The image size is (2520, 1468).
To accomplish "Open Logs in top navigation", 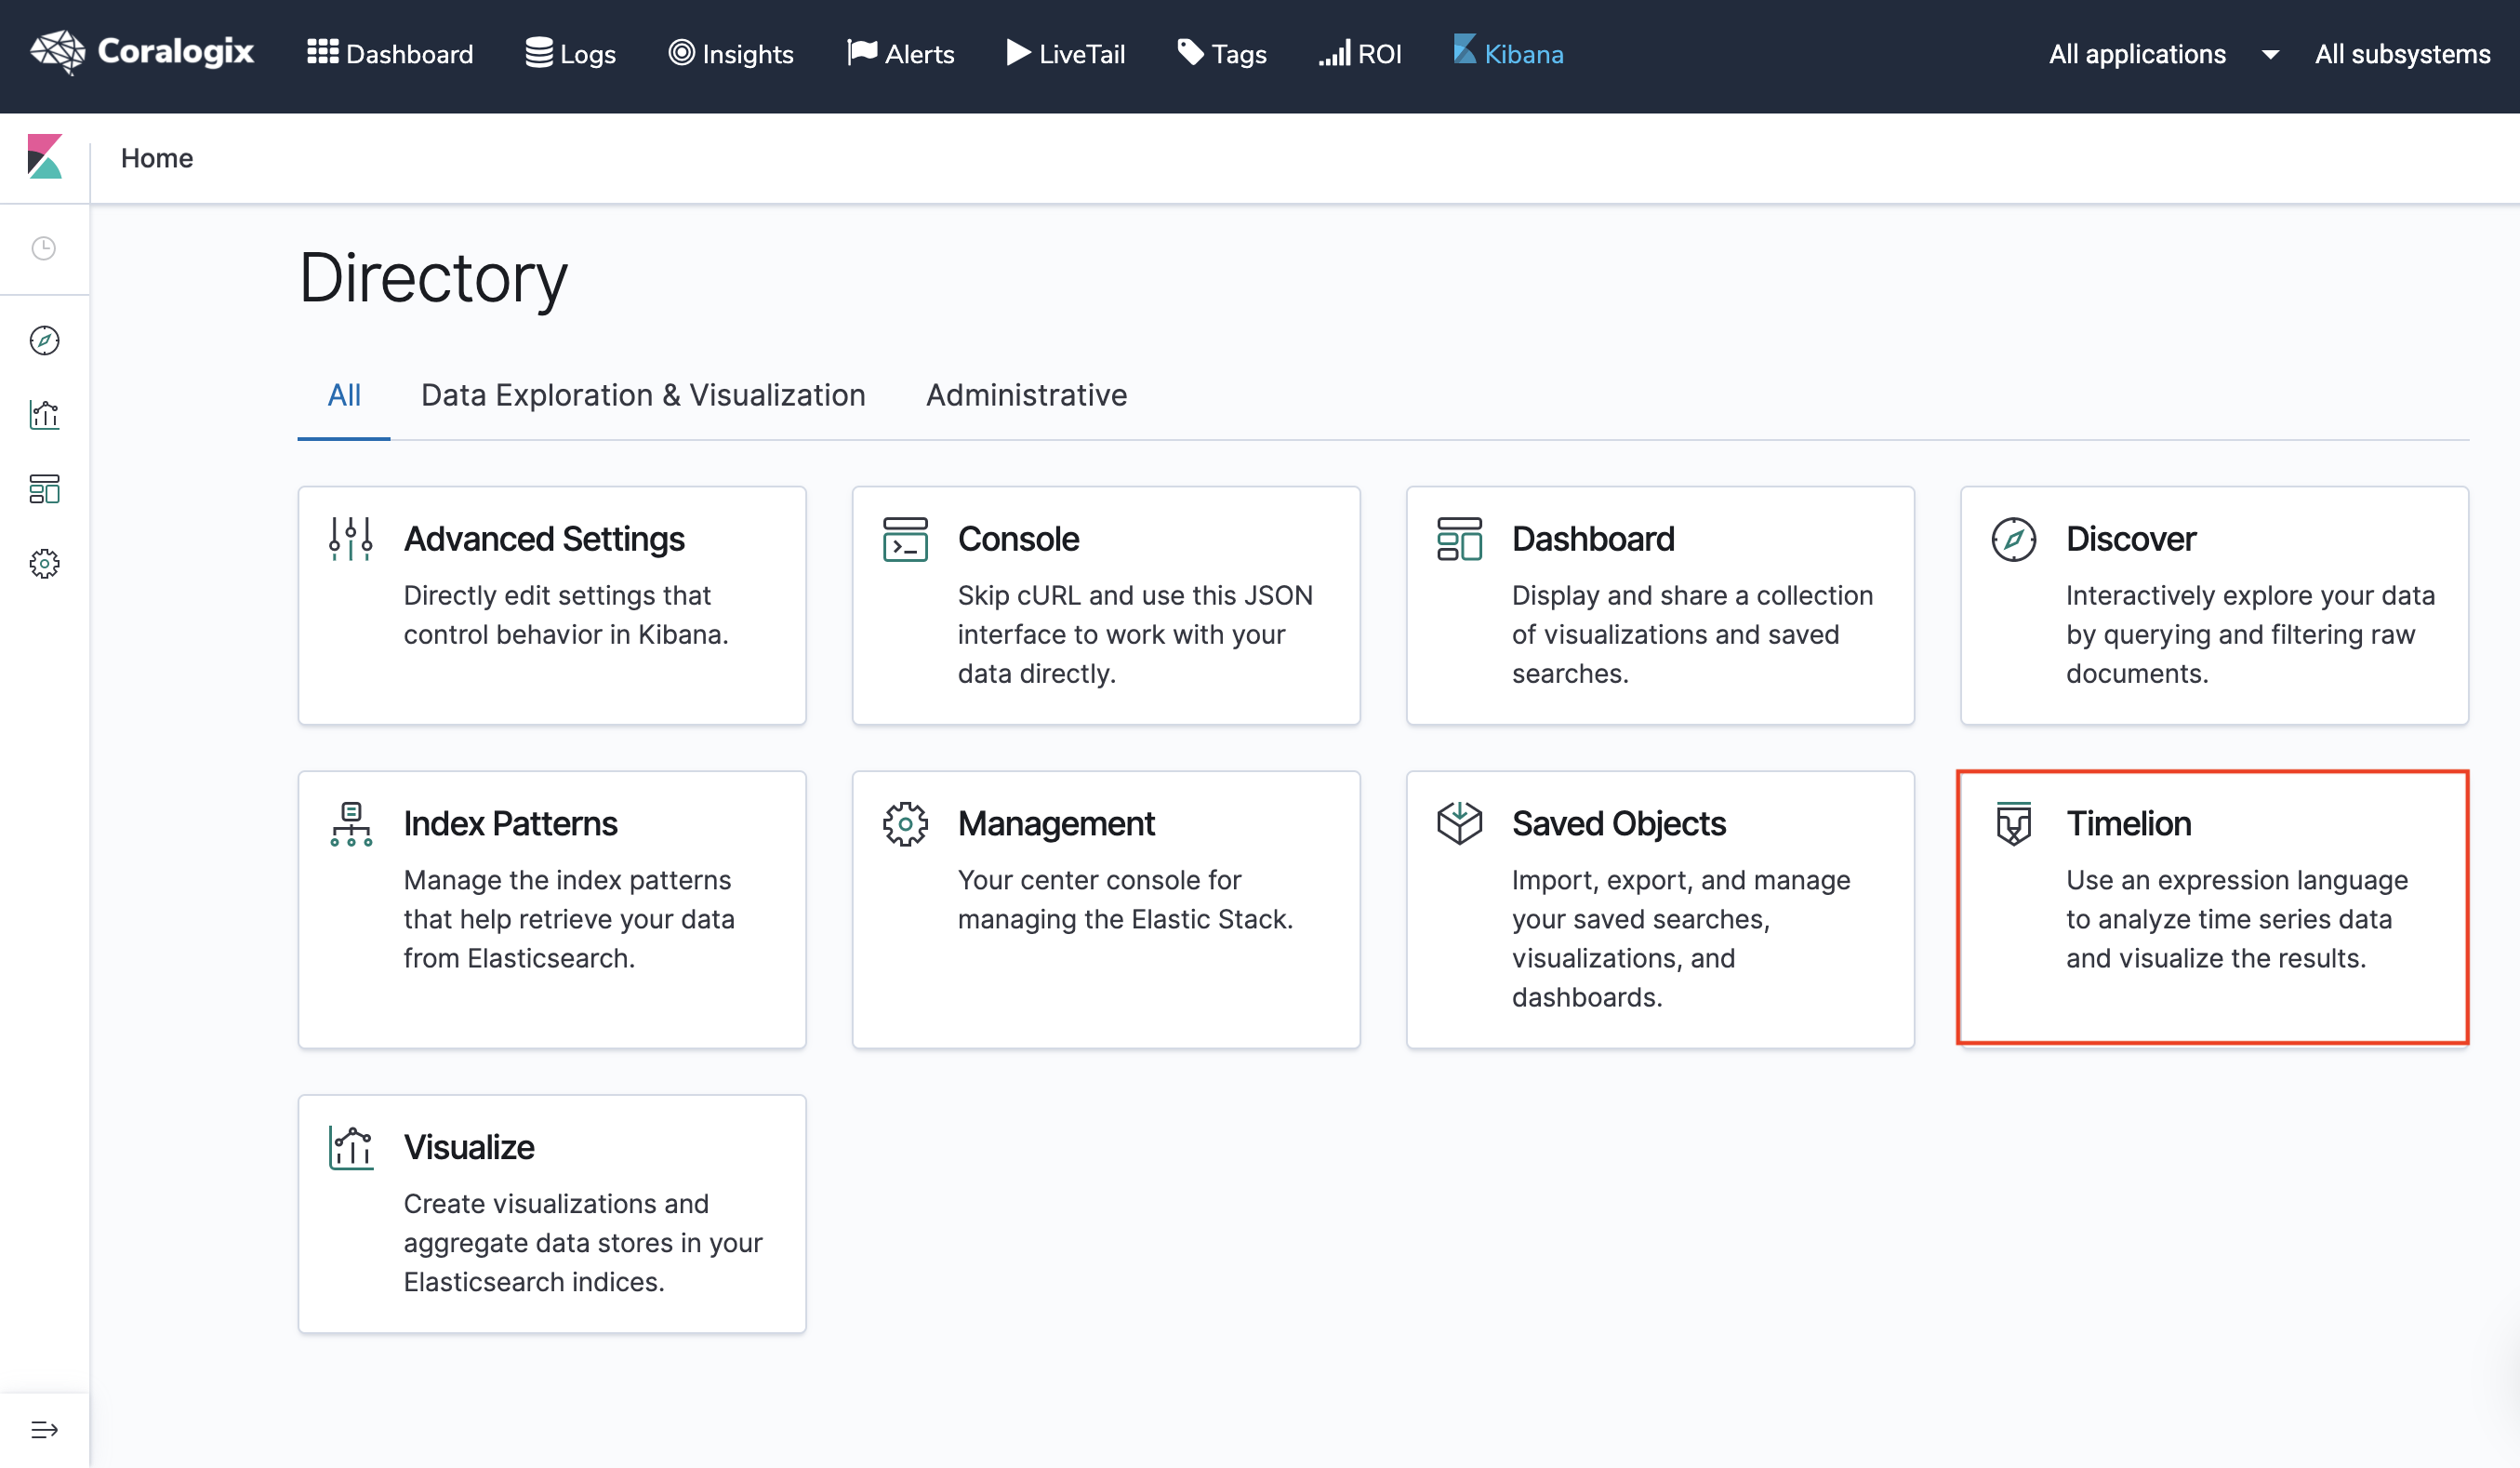I will click(571, 53).
